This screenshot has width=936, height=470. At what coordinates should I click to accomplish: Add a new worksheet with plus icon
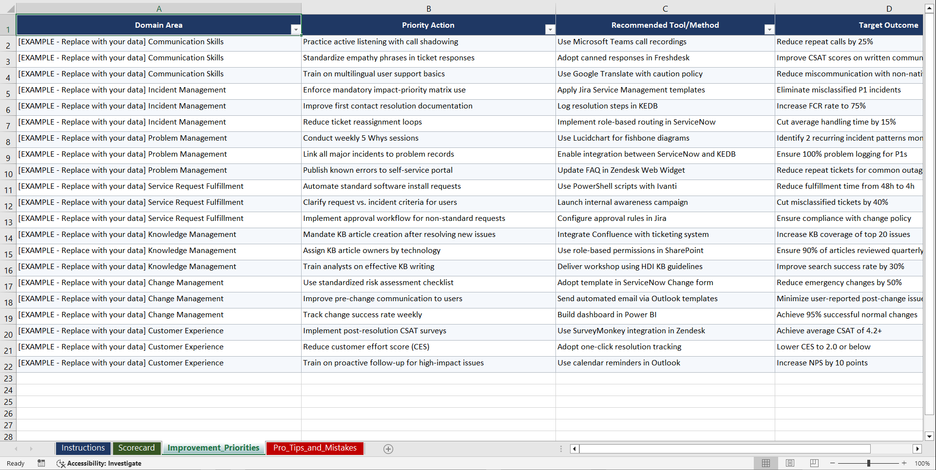[x=388, y=449]
